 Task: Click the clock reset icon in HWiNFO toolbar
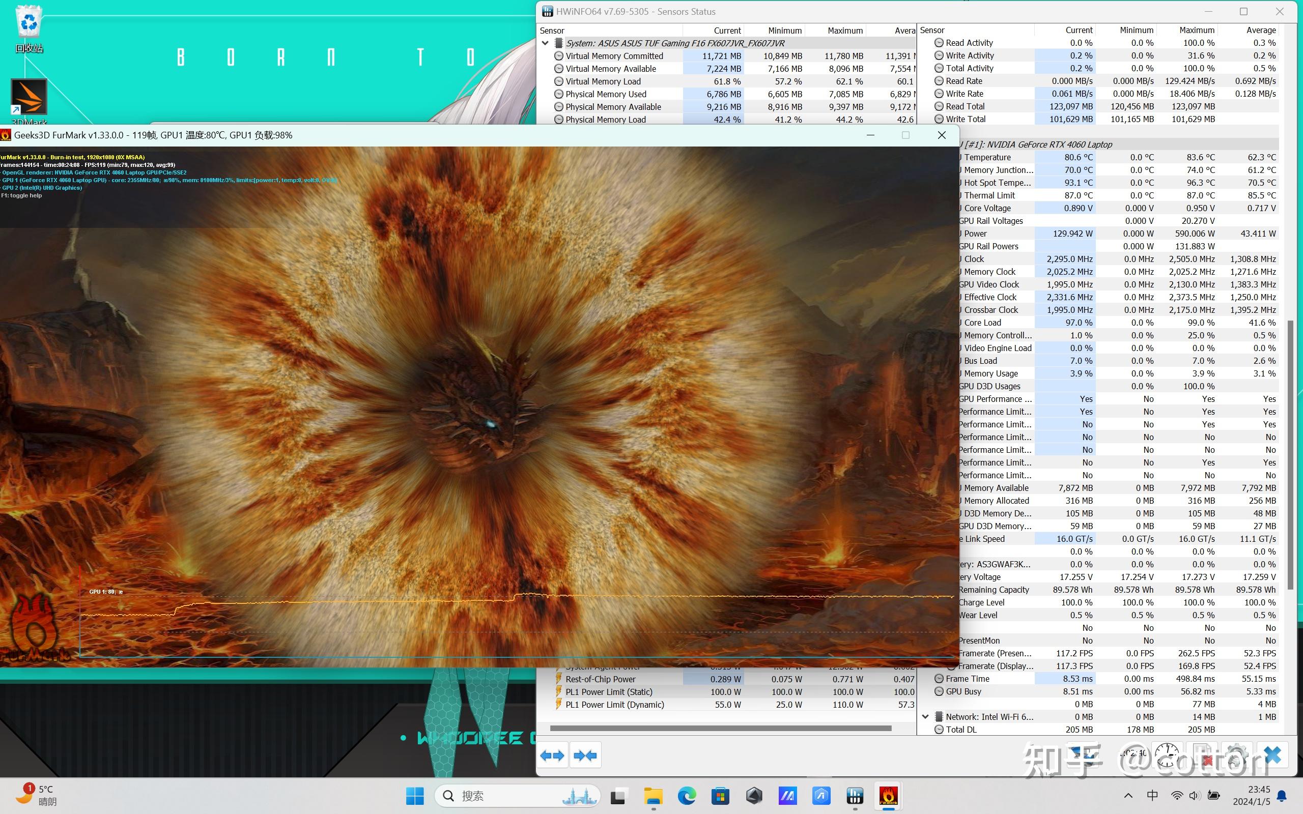tap(1167, 755)
